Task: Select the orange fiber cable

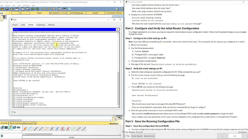Action: (x=46, y=129)
